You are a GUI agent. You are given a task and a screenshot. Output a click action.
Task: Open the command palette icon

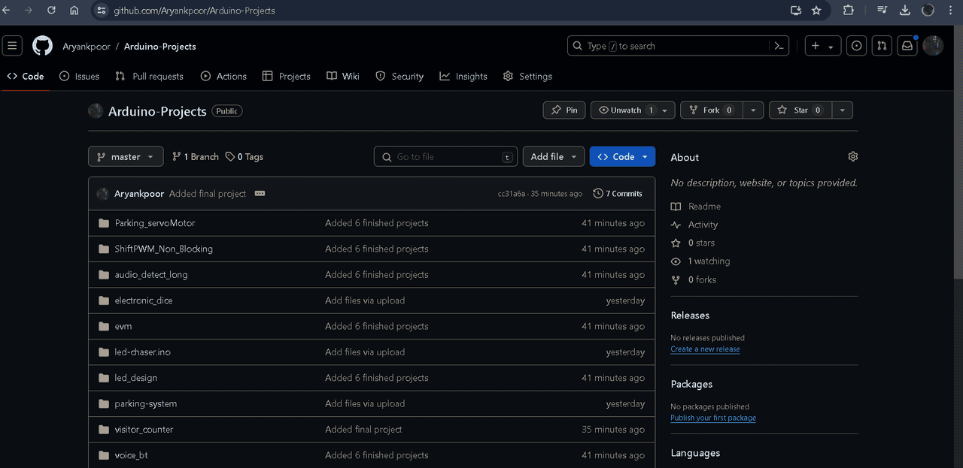[779, 46]
